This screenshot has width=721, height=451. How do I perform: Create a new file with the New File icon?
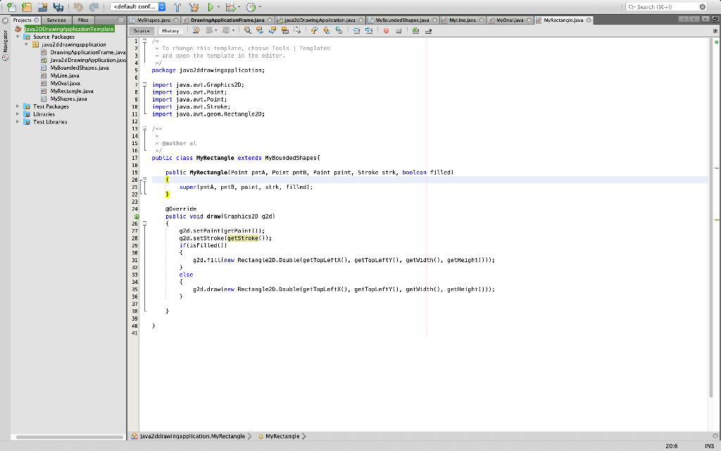point(13,6)
